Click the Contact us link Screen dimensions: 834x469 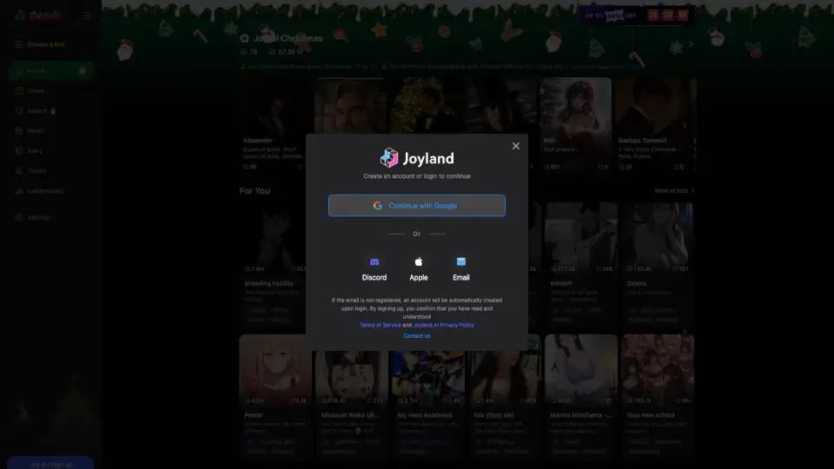pyautogui.click(x=416, y=336)
